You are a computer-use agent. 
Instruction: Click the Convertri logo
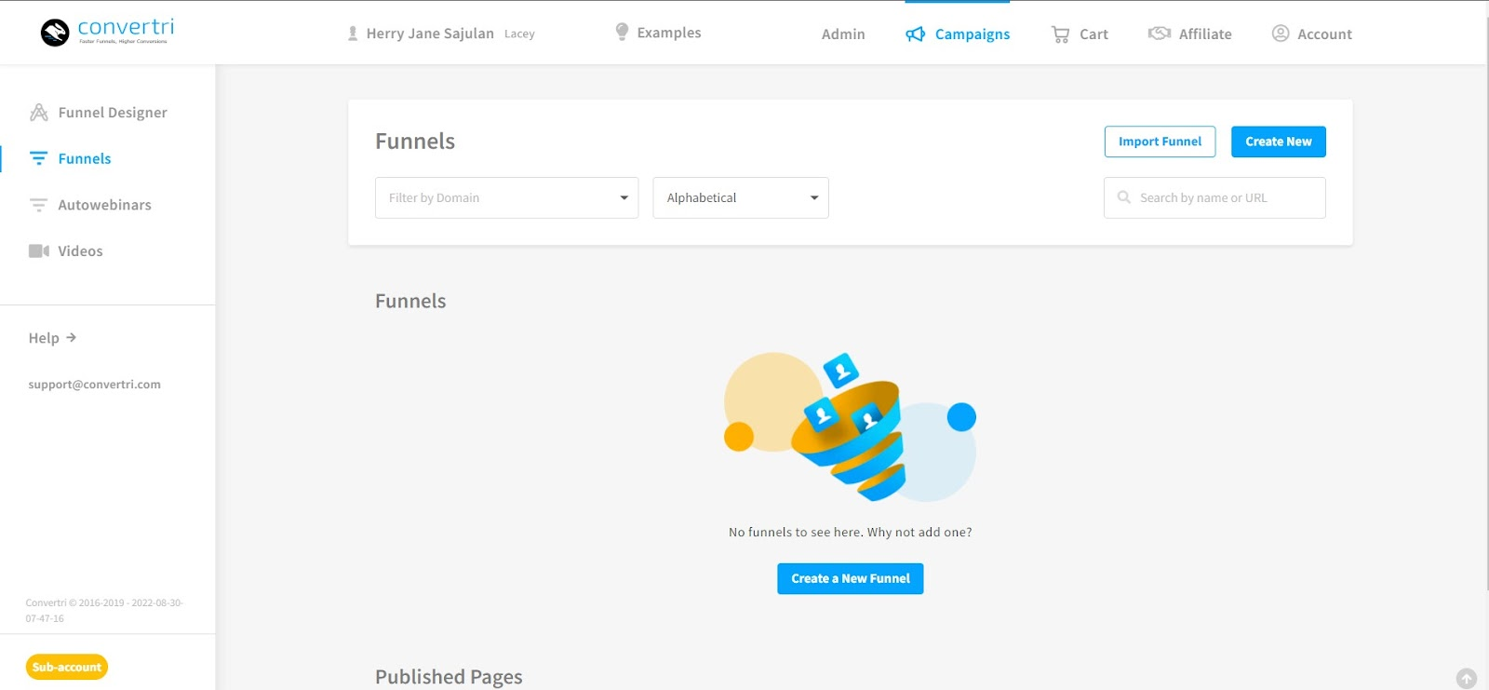click(x=107, y=33)
